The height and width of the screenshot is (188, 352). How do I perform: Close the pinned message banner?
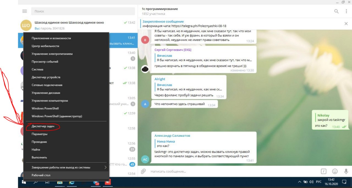coord(346,24)
